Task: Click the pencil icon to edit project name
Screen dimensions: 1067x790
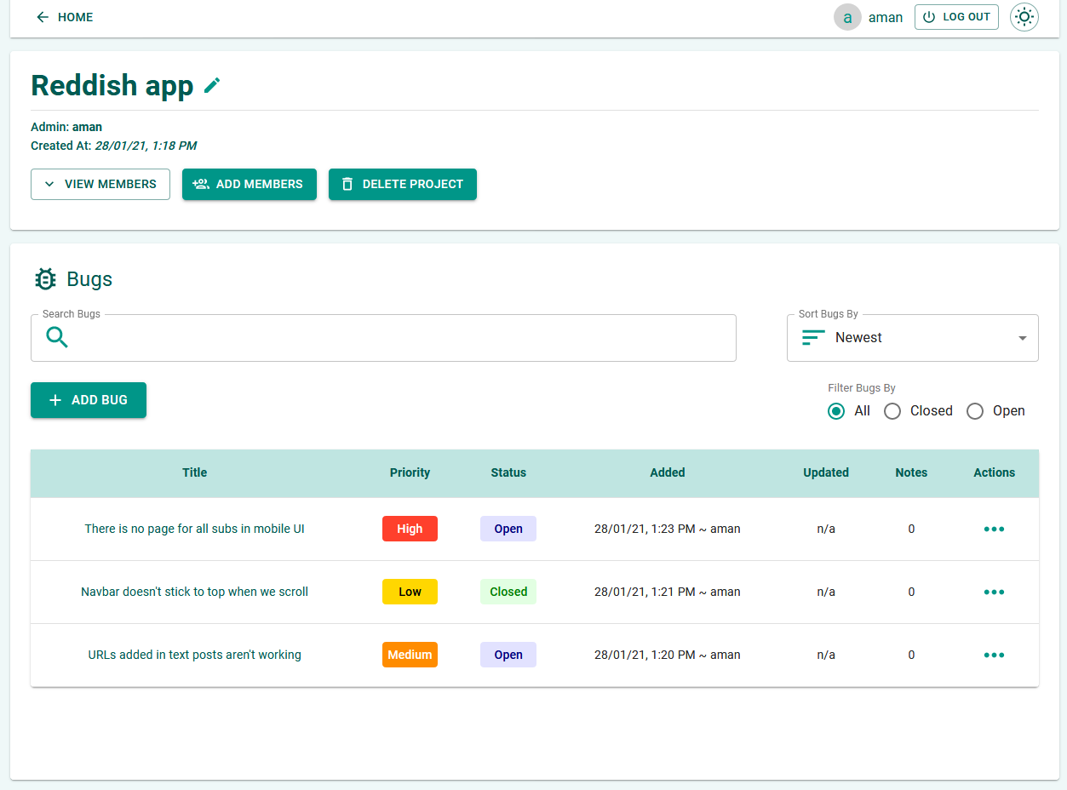Action: pyautogui.click(x=211, y=84)
